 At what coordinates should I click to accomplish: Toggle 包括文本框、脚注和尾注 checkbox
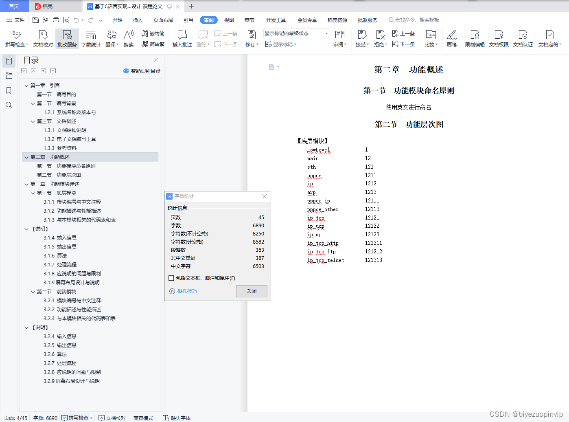pos(171,278)
